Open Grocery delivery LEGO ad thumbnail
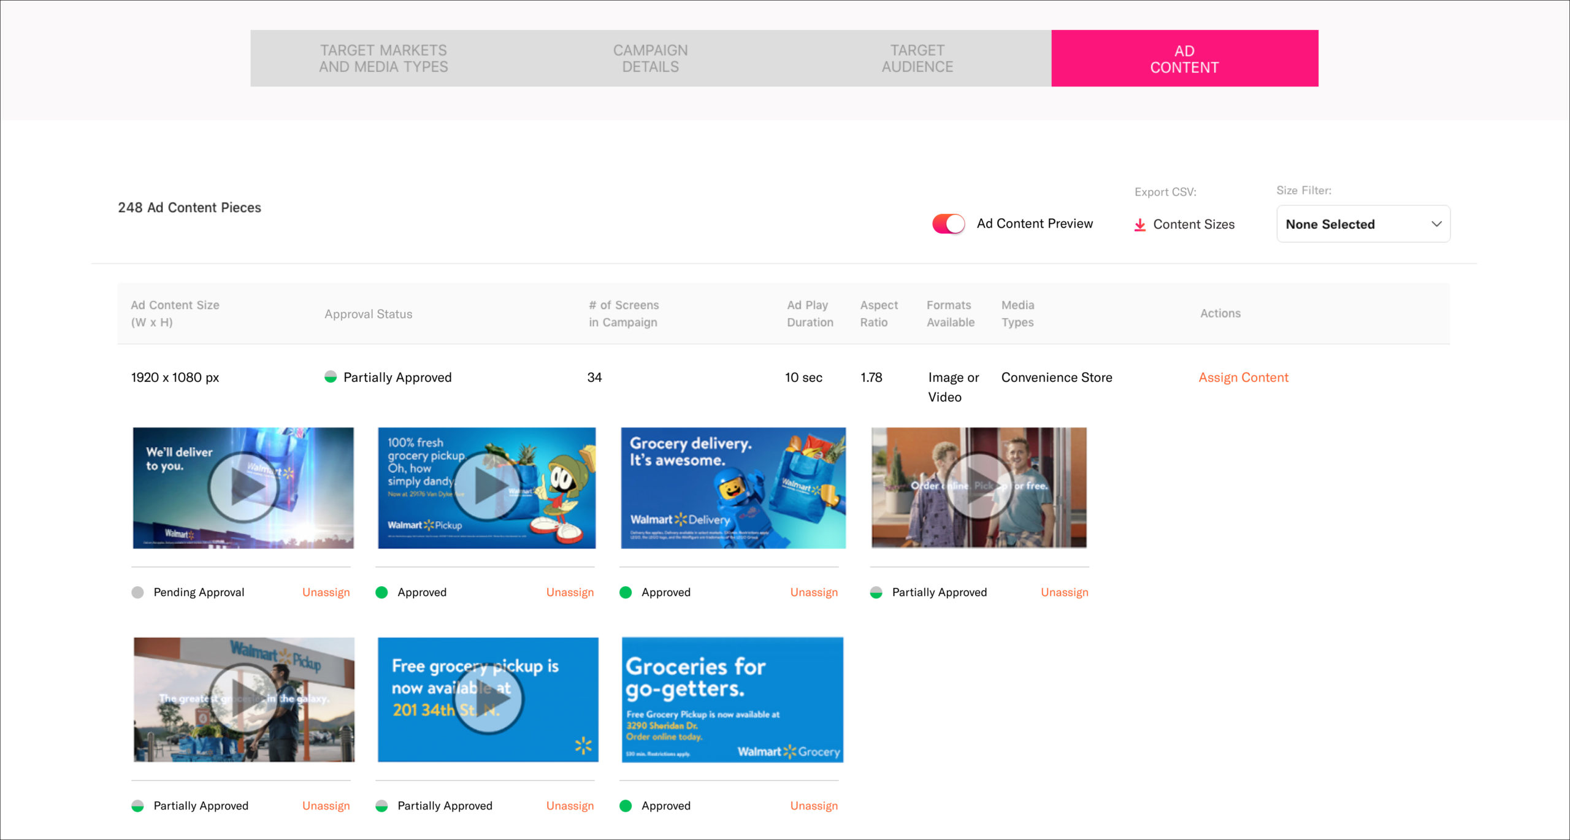1570x840 pixels. (x=733, y=487)
